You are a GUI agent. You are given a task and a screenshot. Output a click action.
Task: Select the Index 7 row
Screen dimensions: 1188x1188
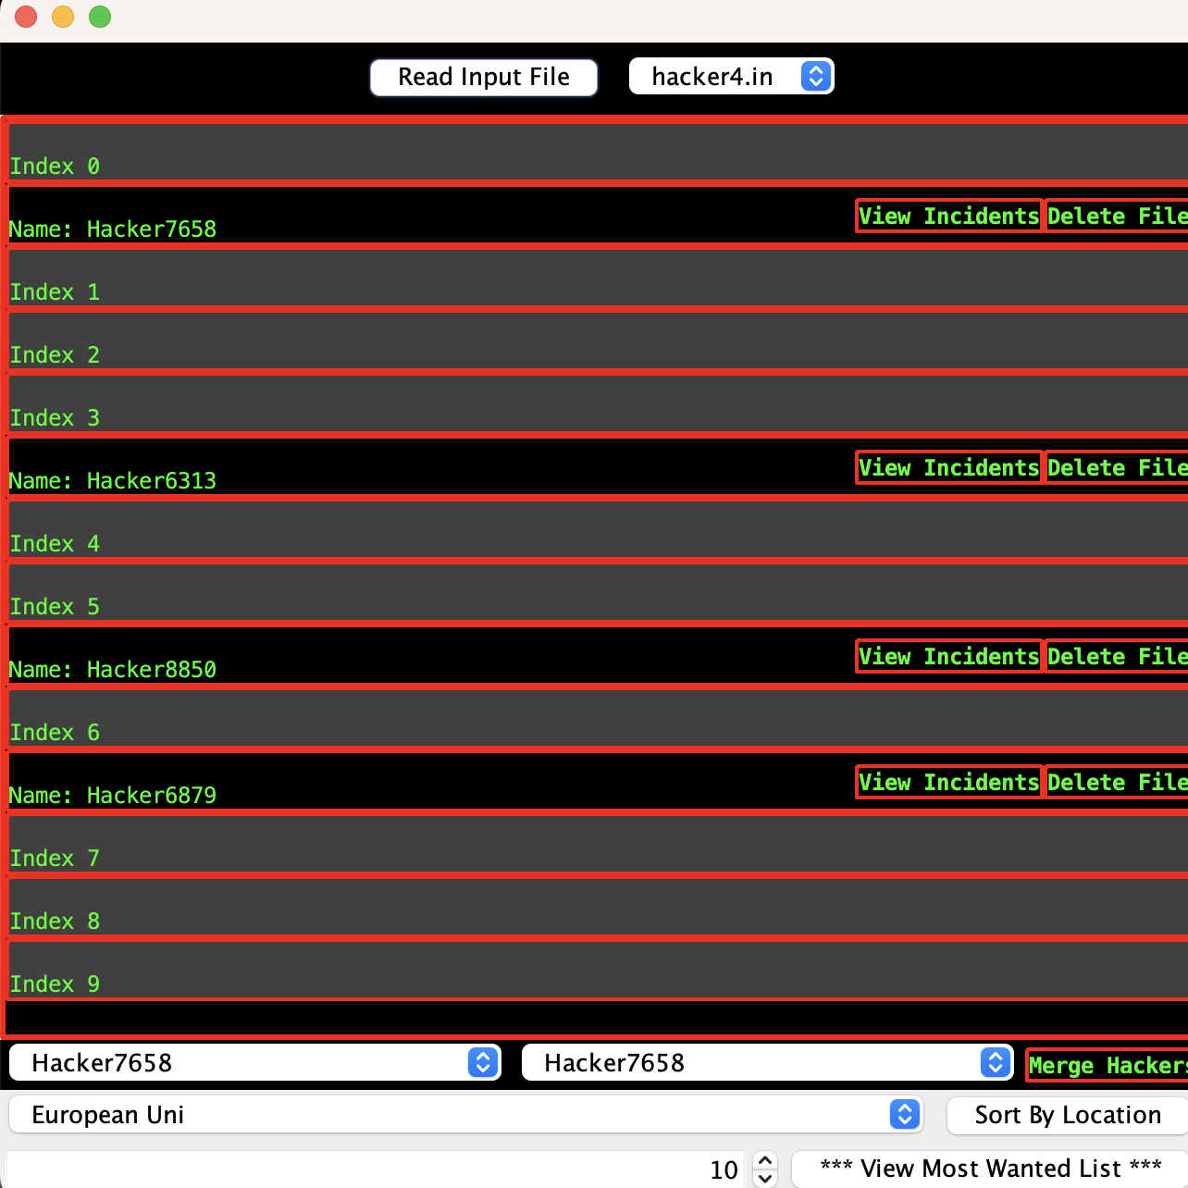coord(598,845)
